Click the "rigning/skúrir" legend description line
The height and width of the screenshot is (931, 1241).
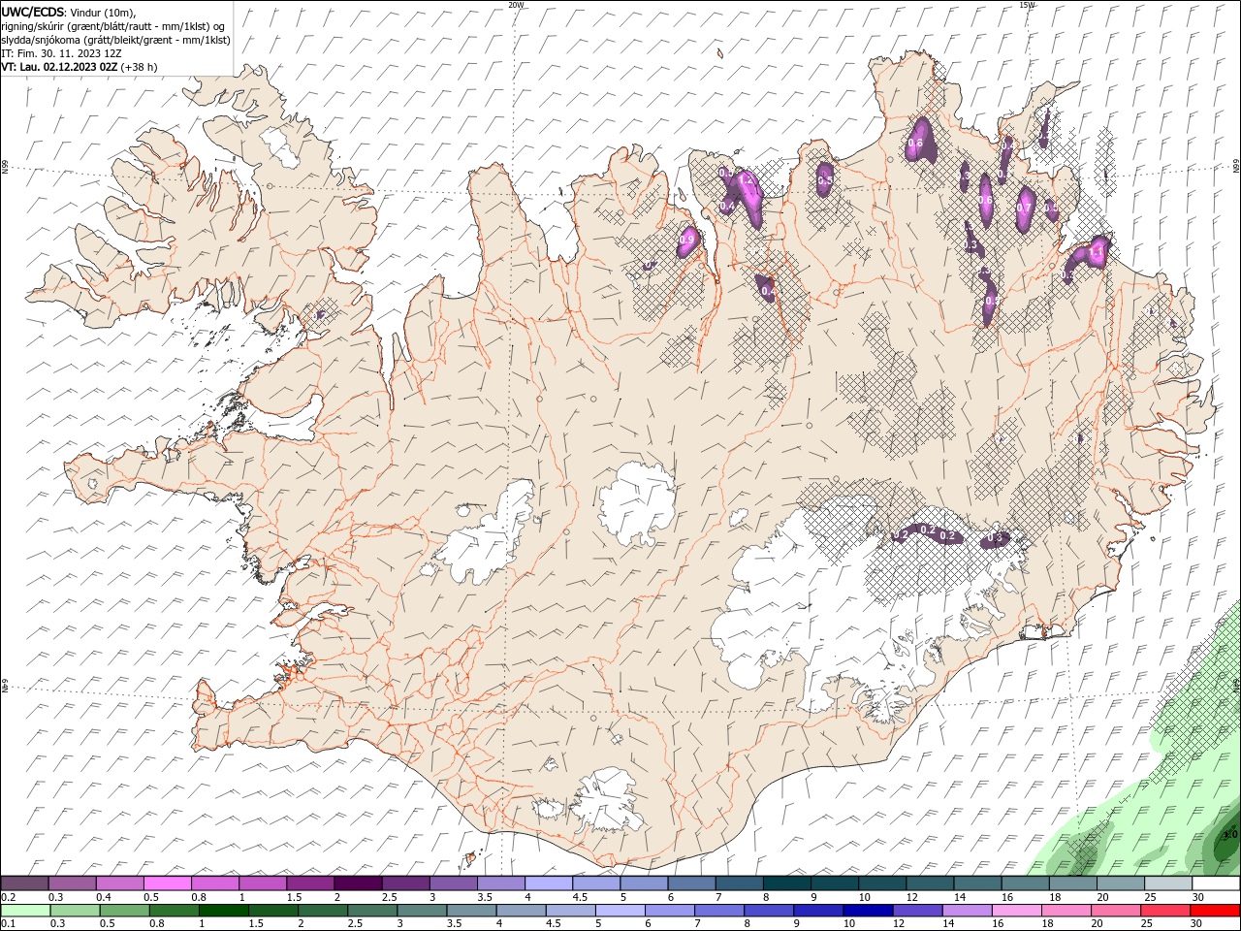pos(113,25)
